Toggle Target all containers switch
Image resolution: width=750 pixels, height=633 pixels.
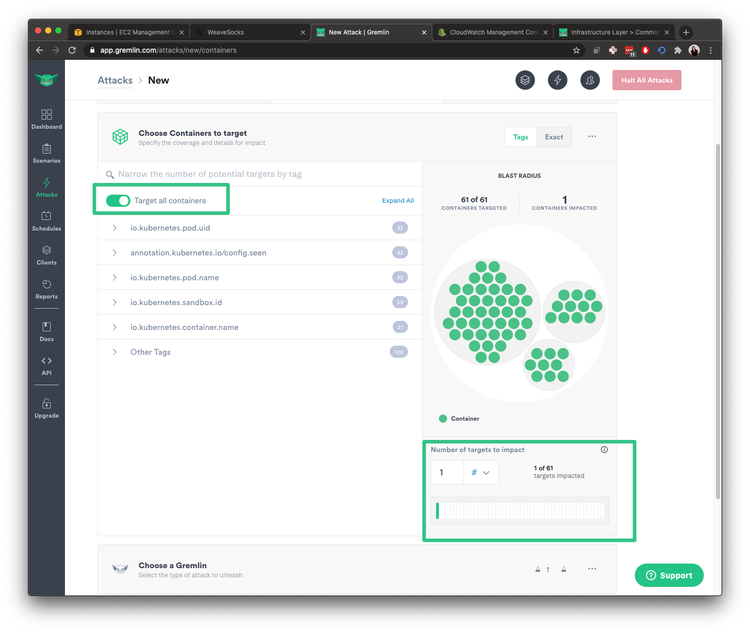click(x=118, y=201)
